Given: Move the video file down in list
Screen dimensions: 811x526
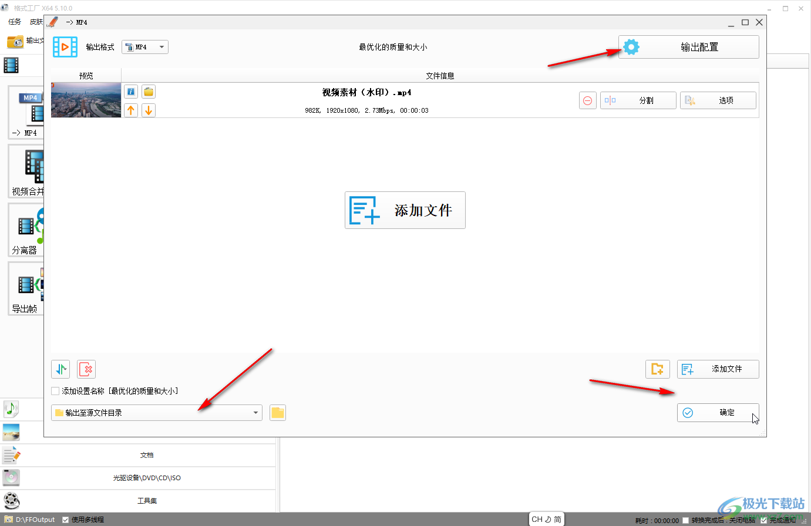Looking at the screenshot, I should [x=149, y=110].
